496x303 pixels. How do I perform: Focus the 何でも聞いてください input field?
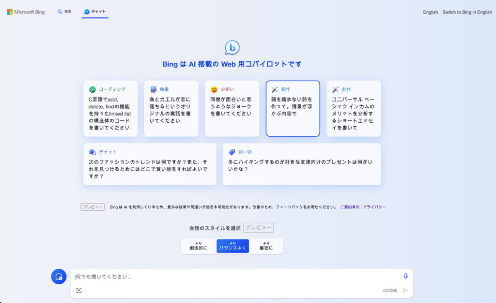pyautogui.click(x=236, y=277)
